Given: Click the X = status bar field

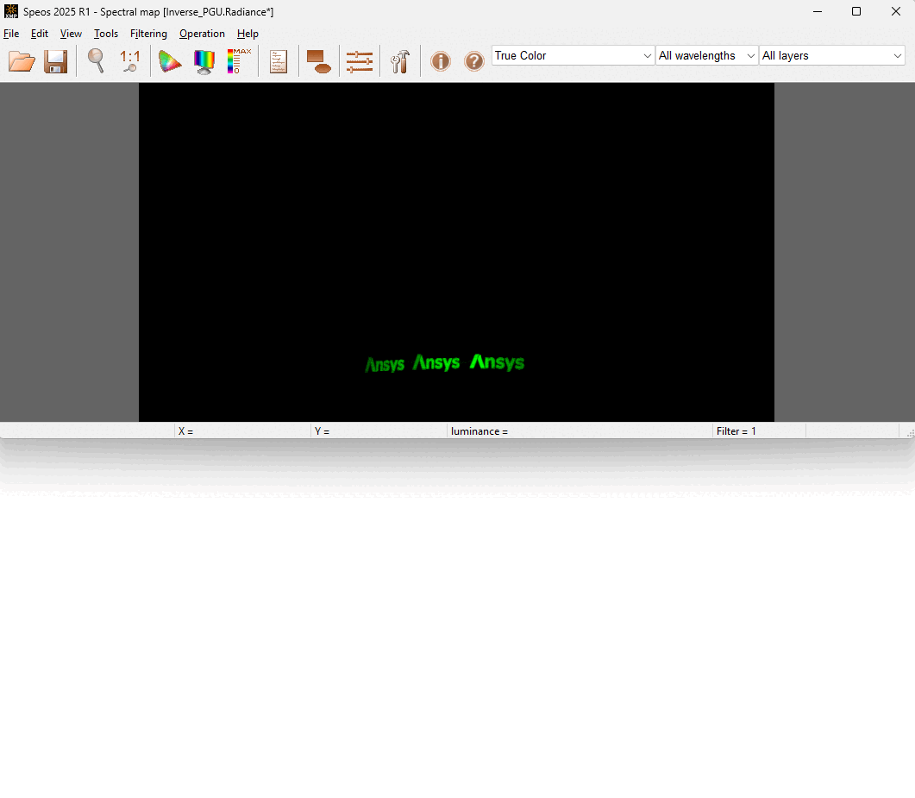Looking at the screenshot, I should pyautogui.click(x=242, y=431).
